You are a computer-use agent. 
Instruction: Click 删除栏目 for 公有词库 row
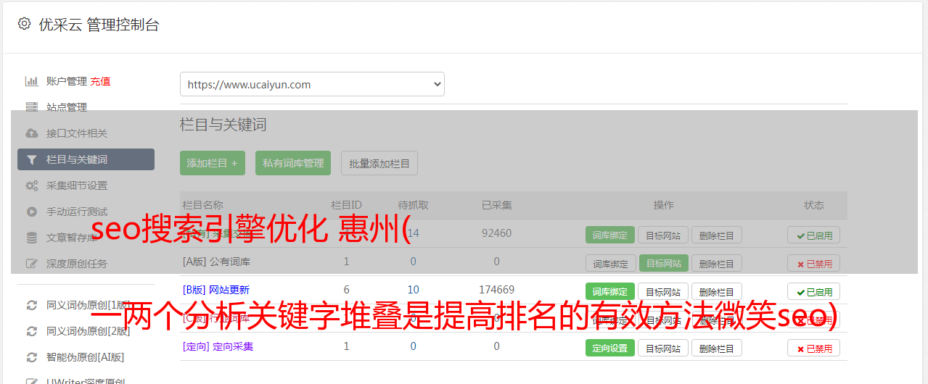(716, 263)
